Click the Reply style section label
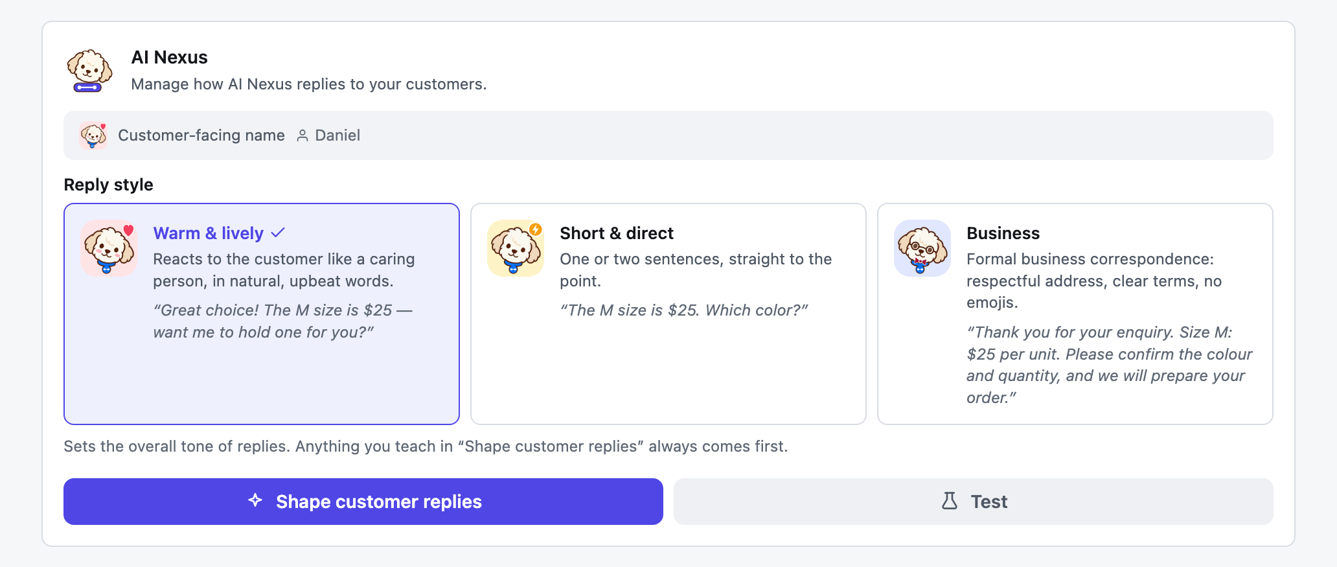 109,185
